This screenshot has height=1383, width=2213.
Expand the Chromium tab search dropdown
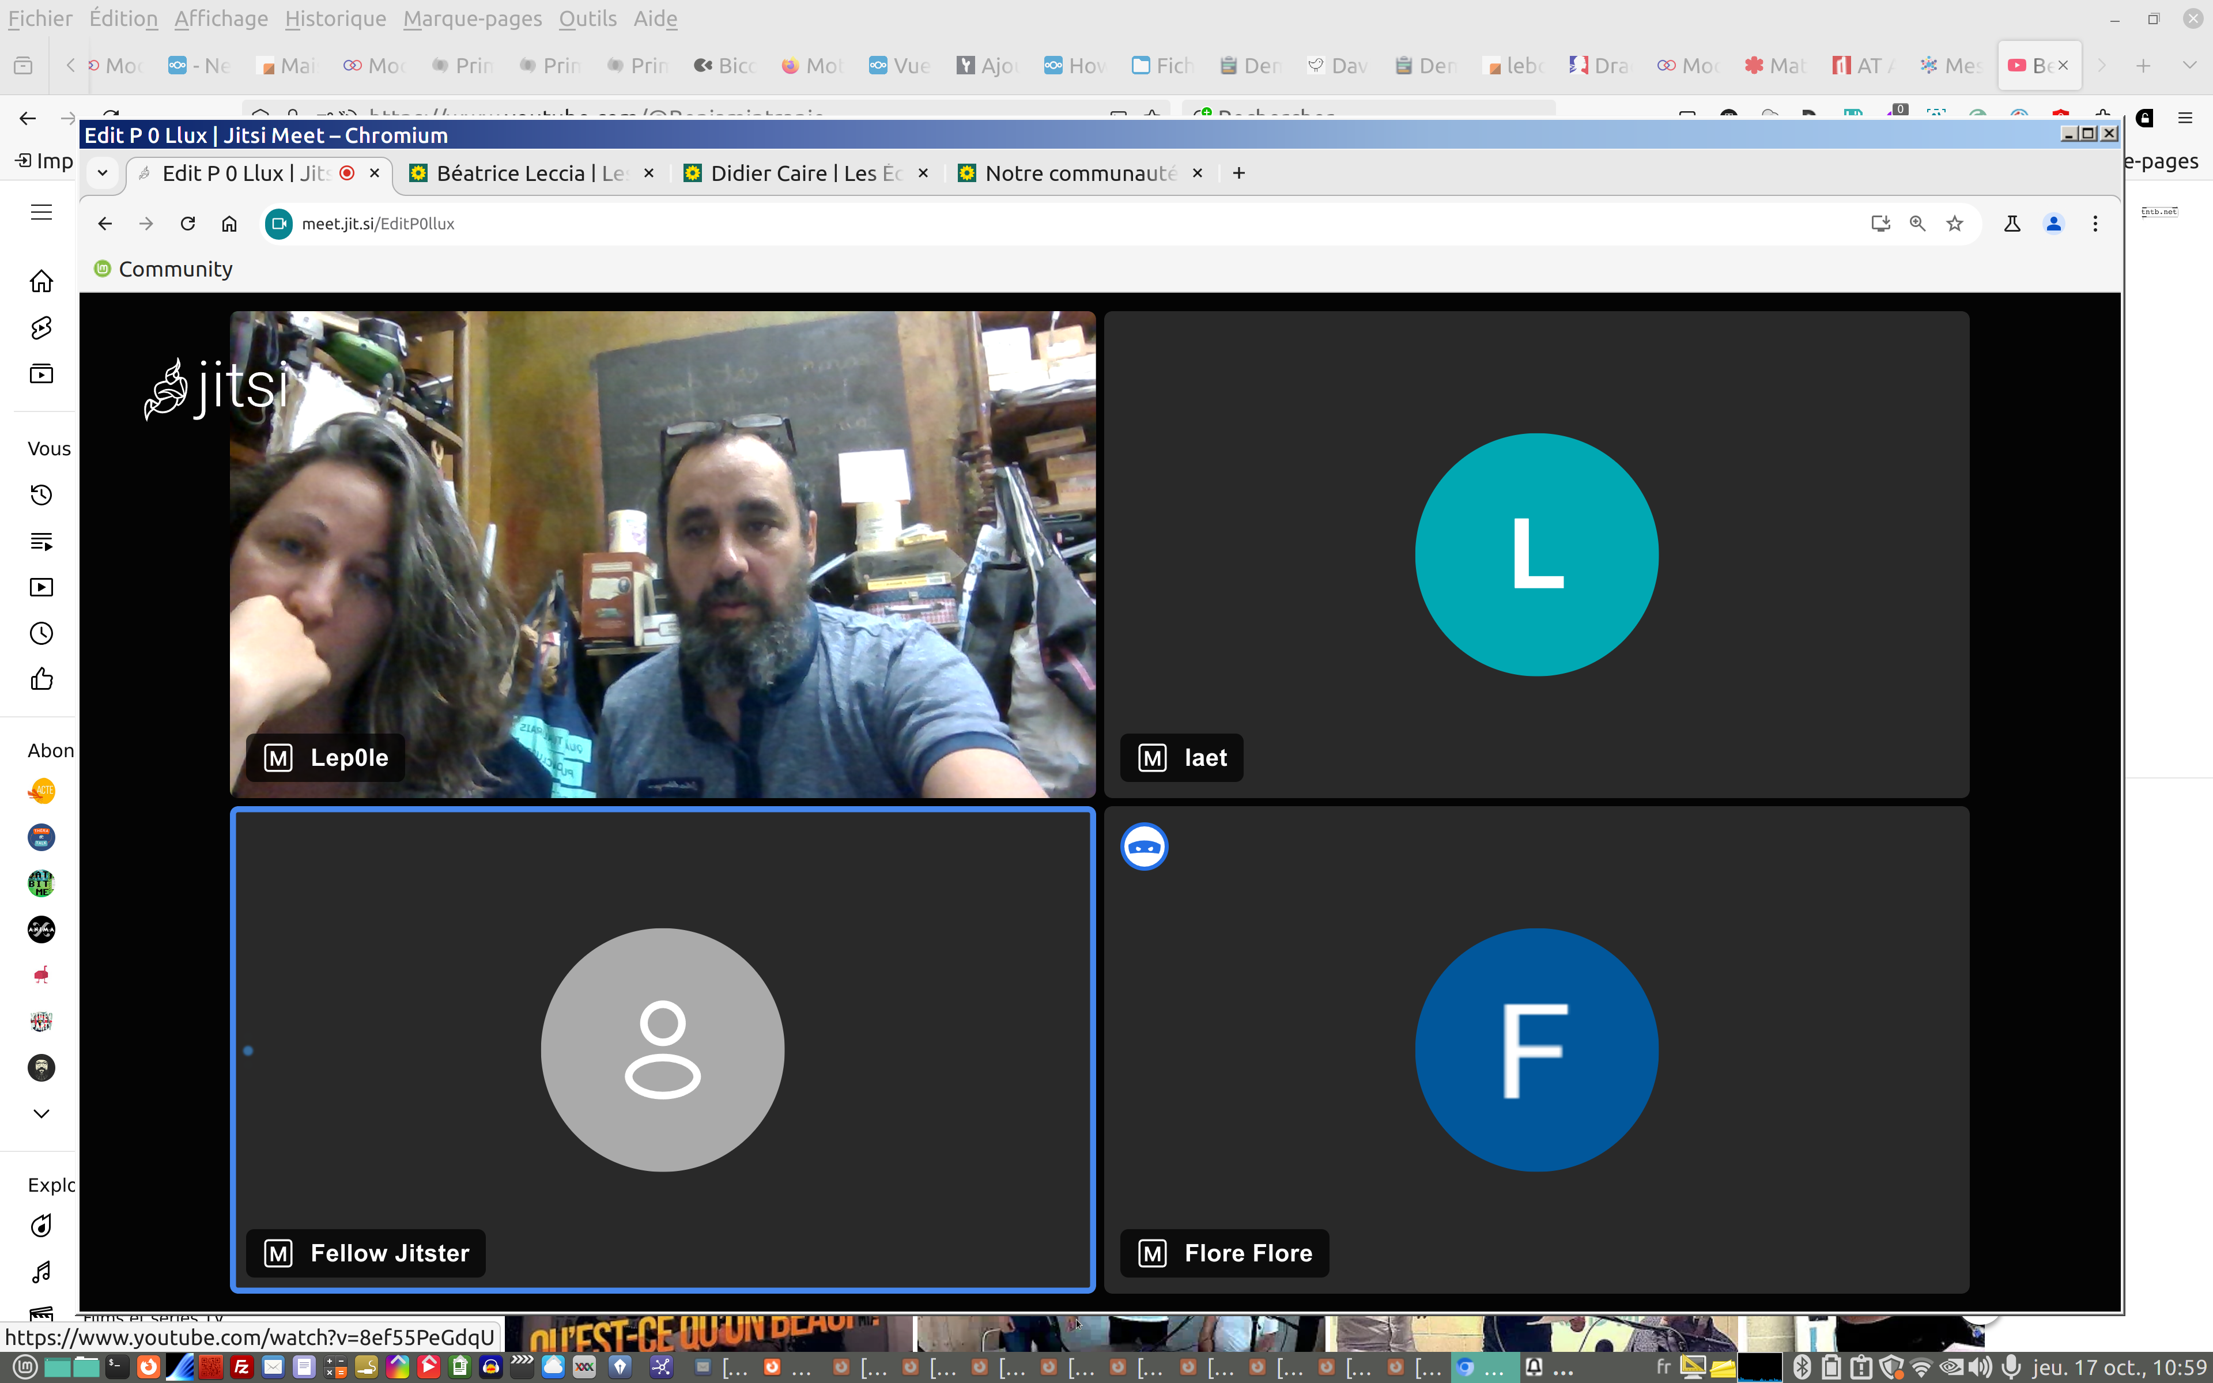(x=103, y=173)
